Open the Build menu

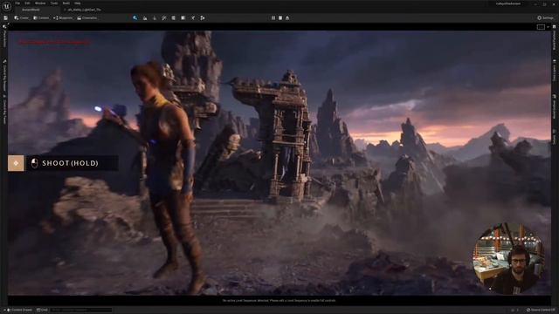click(66, 3)
